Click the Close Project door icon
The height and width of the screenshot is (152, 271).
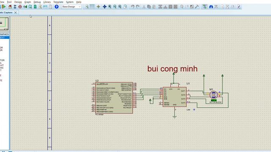4,7
